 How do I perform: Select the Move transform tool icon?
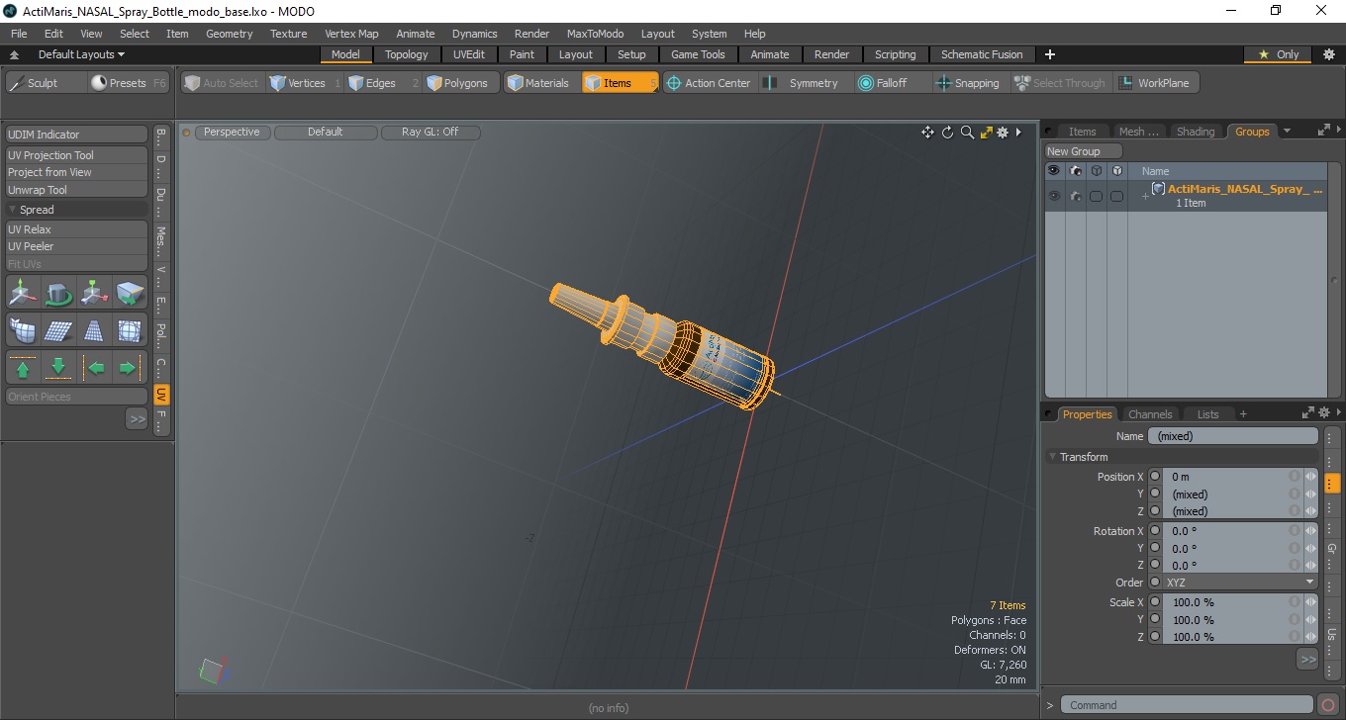[23, 293]
